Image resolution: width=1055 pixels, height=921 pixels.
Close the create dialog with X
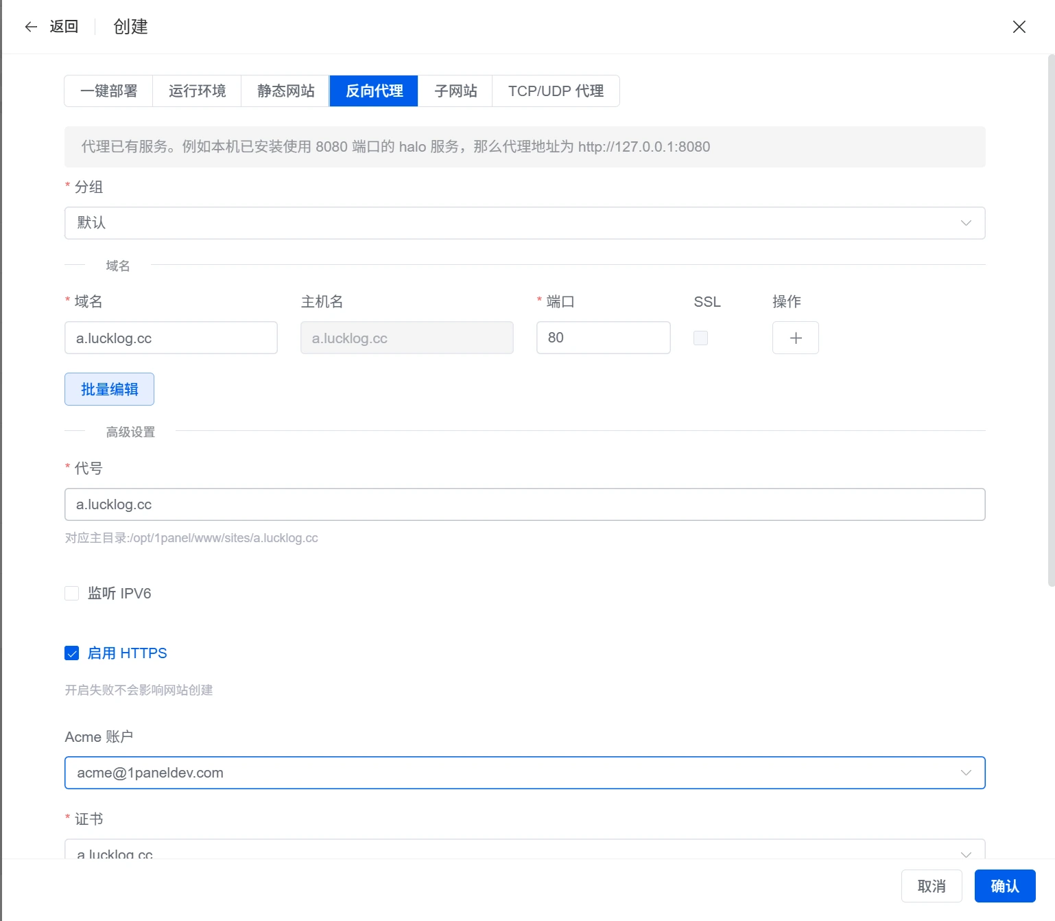(1019, 27)
